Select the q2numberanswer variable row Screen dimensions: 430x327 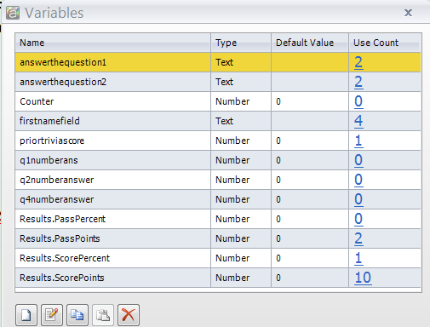[x=218, y=180]
